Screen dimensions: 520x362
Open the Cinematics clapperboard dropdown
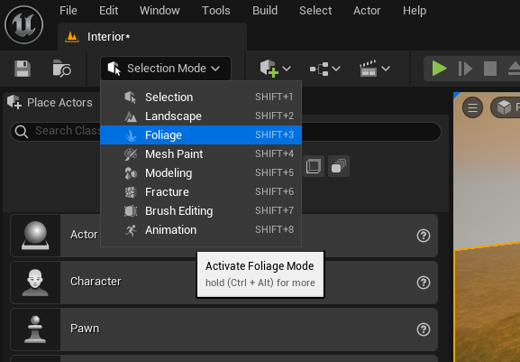[375, 69]
